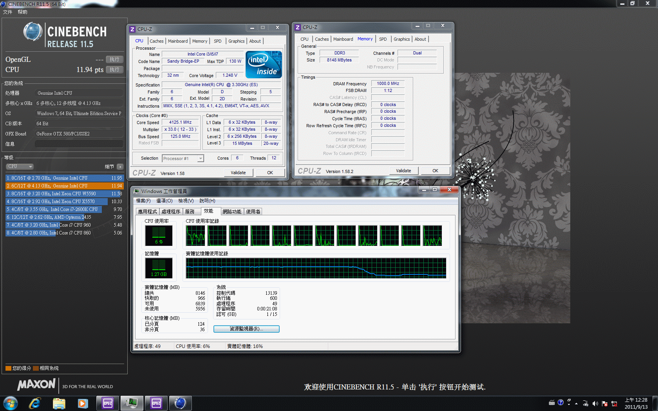Click Cinebench title bar icon
Image resolution: width=658 pixels, height=411 pixels.
coord(3,4)
